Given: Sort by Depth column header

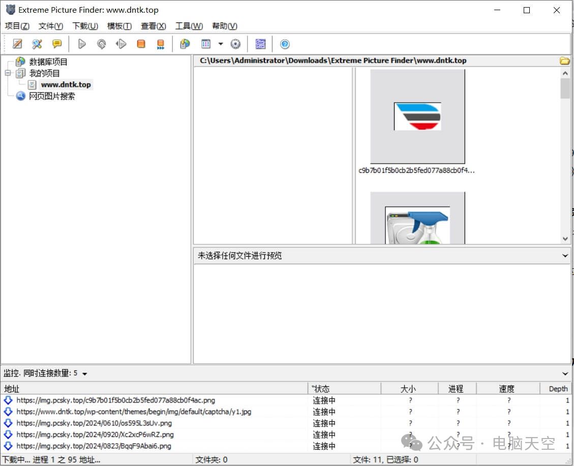Looking at the screenshot, I should 556,388.
